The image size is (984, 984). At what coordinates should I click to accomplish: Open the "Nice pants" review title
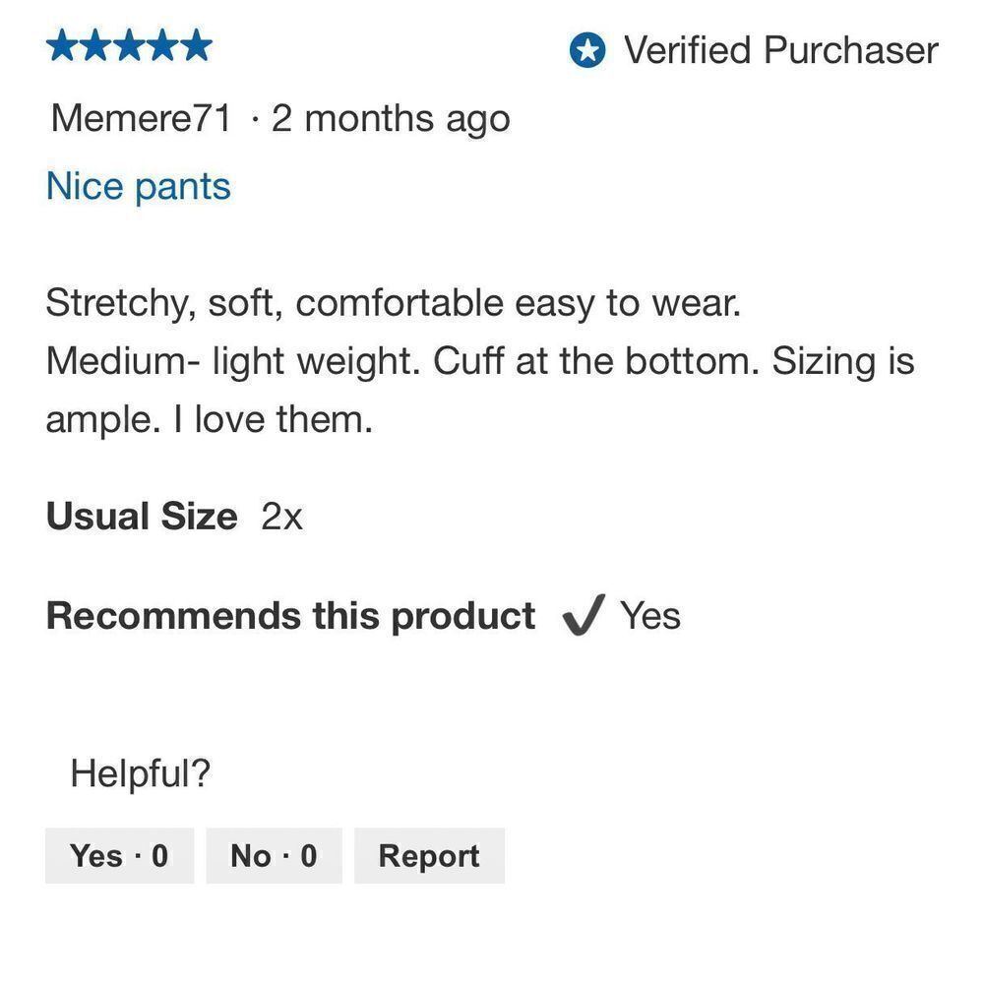[x=138, y=186]
